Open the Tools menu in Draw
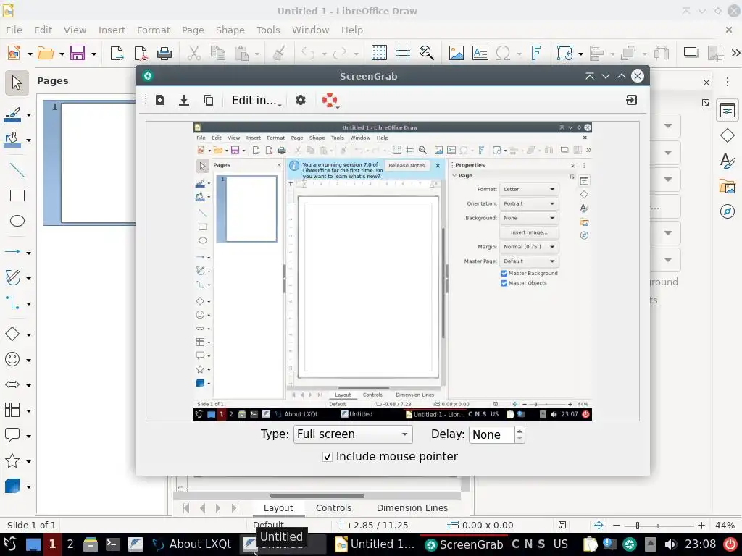 [268, 30]
